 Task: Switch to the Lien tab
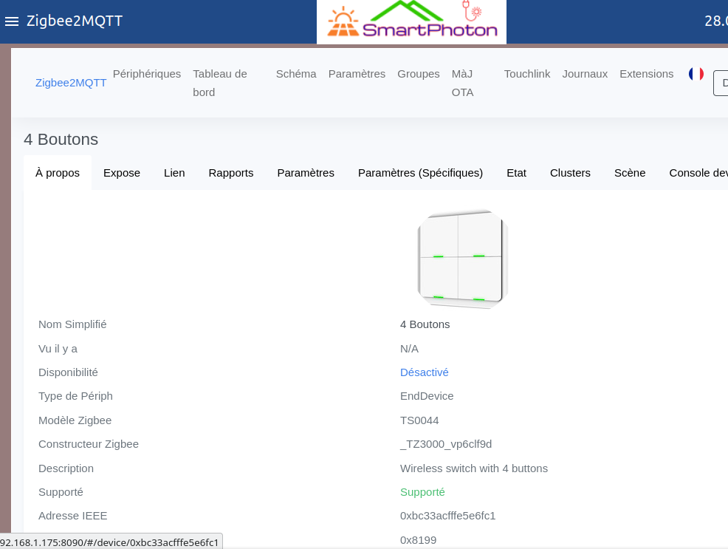tap(174, 173)
